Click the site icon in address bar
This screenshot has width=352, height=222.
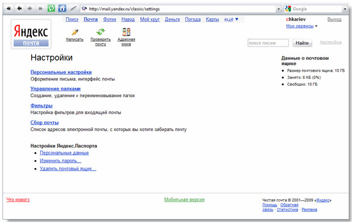coord(84,9)
